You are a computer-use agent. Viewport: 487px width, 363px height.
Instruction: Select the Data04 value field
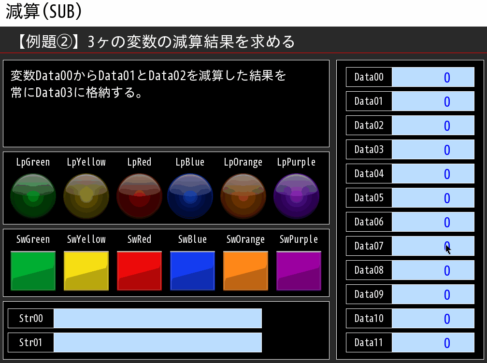(433, 174)
